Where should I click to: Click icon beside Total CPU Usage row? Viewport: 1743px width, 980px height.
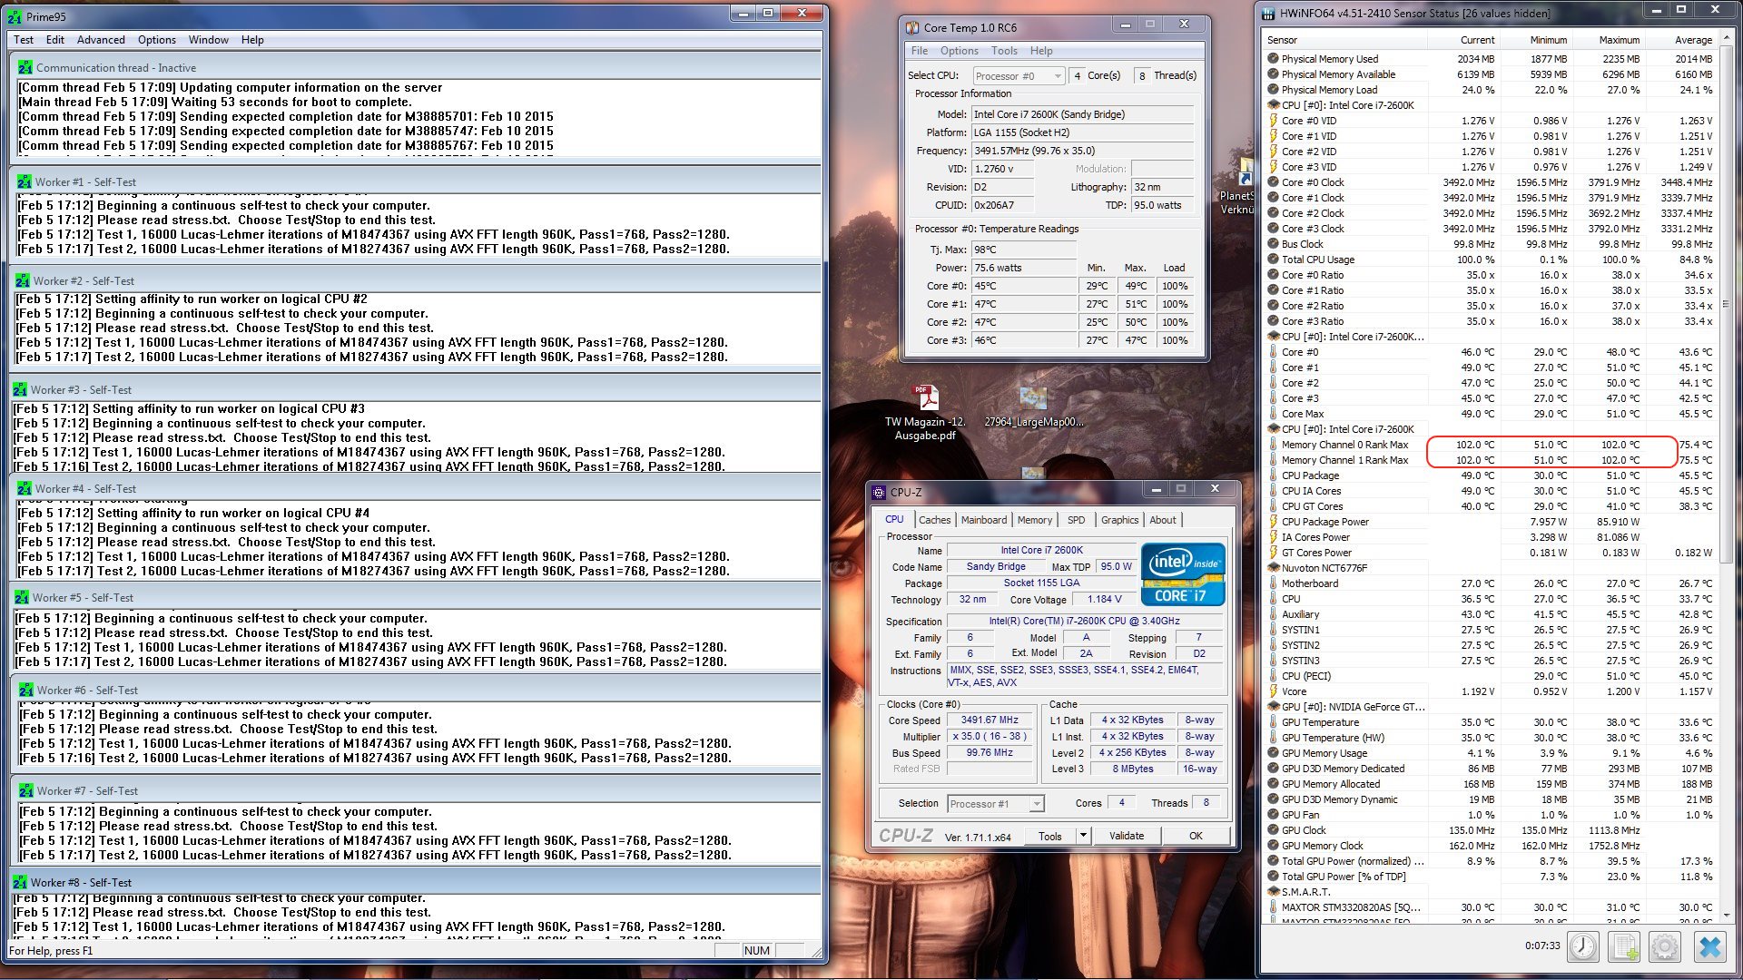(x=1273, y=260)
